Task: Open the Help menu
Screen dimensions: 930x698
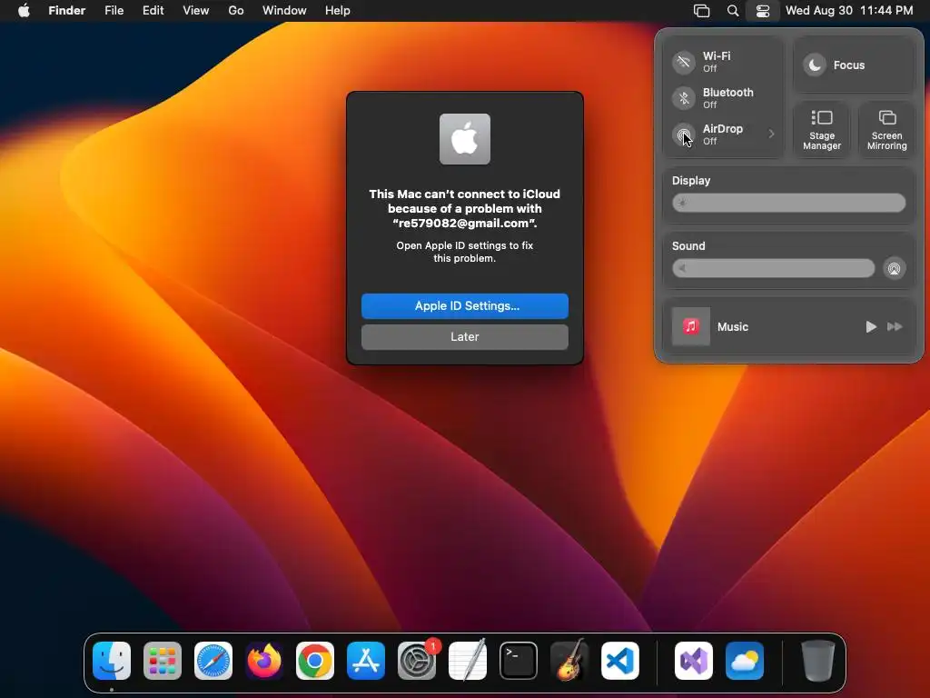Action: pyautogui.click(x=338, y=10)
